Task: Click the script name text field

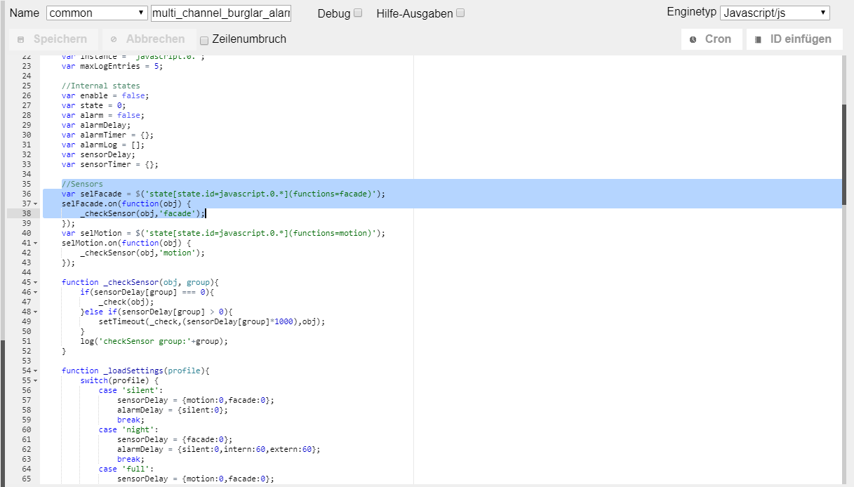Action: tap(220, 13)
